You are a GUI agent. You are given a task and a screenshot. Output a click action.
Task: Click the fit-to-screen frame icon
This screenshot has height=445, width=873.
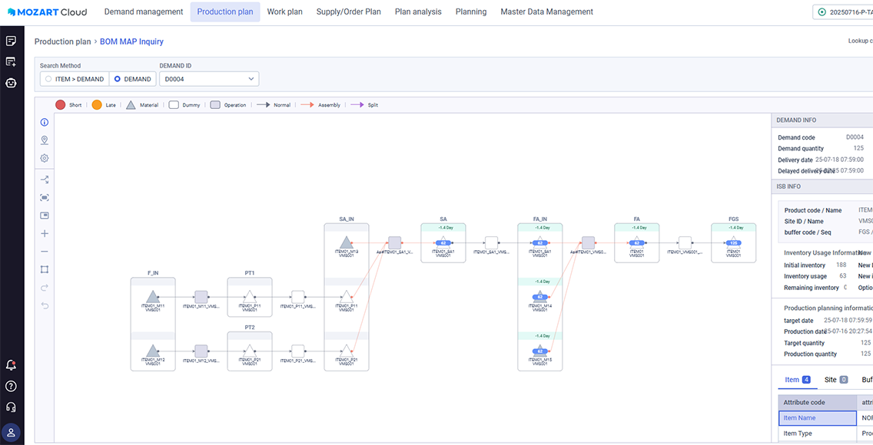45,269
